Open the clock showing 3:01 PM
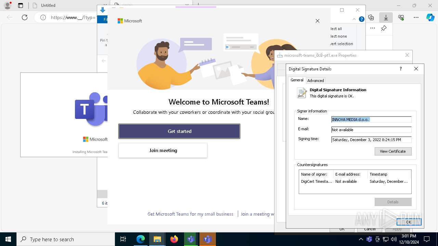The width and height of the screenshot is (438, 246). coord(409,239)
